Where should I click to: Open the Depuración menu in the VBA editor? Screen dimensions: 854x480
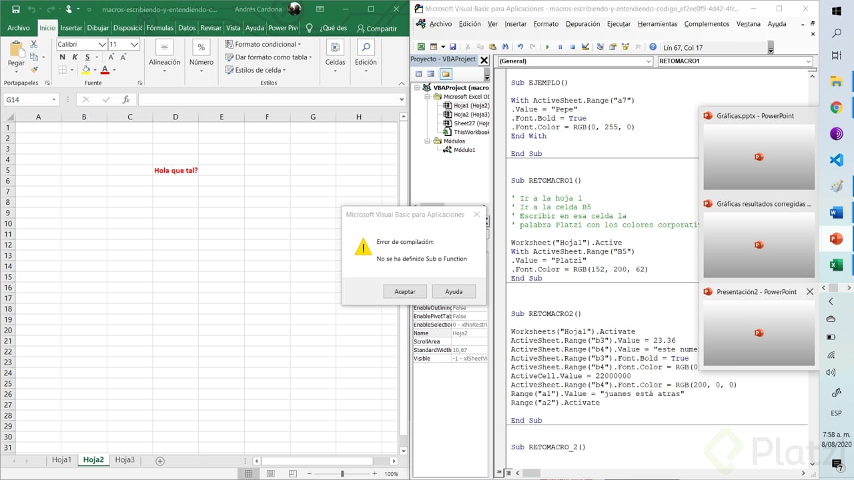click(x=582, y=24)
